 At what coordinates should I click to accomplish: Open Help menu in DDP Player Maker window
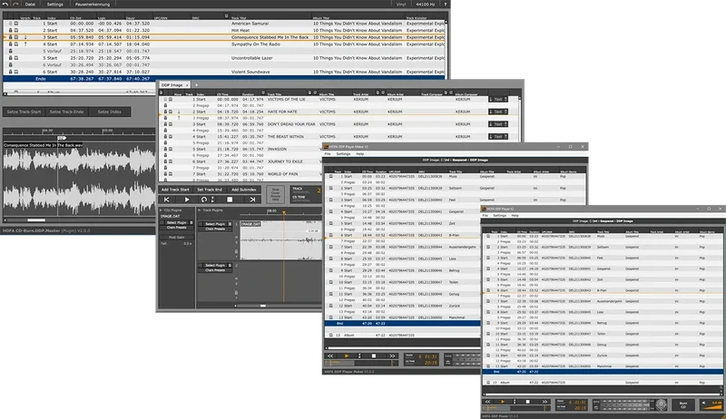pos(359,154)
